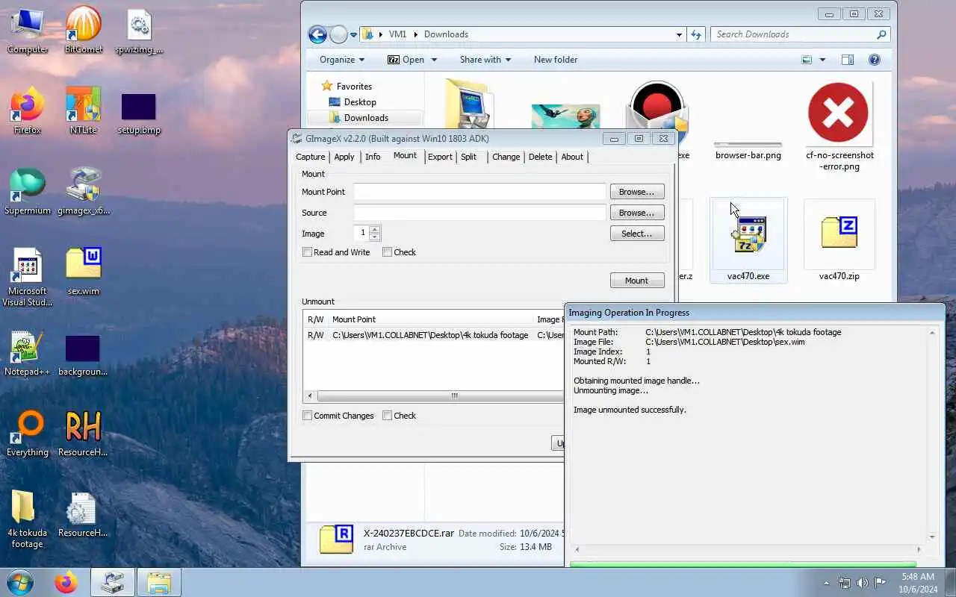This screenshot has height=597, width=956.
Task: Open the Delete tab
Action: tap(540, 157)
